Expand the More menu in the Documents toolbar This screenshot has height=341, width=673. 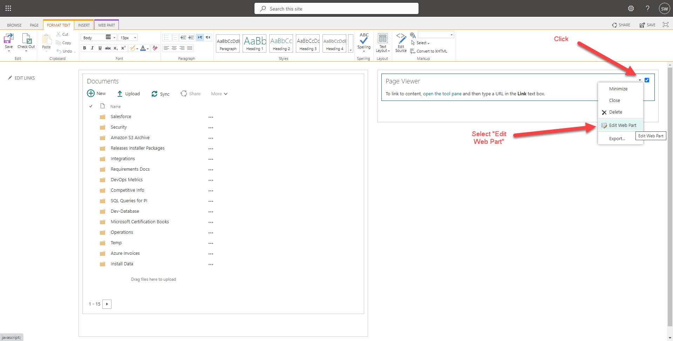(219, 94)
